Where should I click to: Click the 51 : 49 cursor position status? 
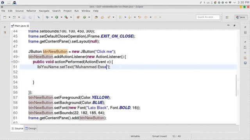[177, 136]
